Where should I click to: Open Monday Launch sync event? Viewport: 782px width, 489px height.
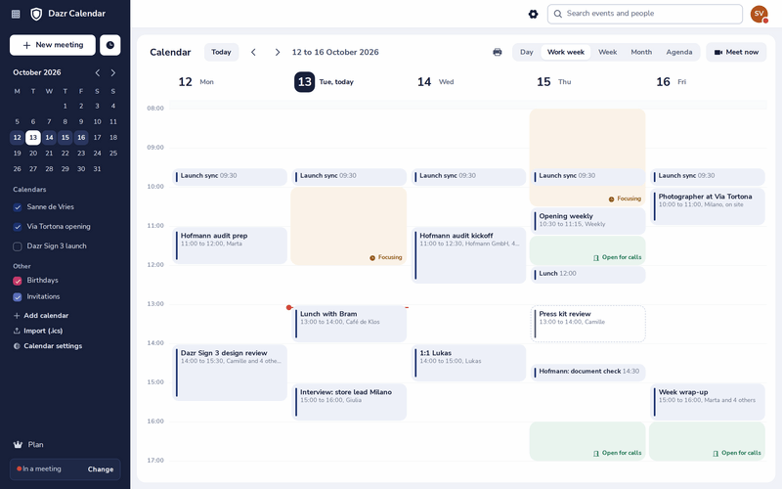(x=230, y=177)
